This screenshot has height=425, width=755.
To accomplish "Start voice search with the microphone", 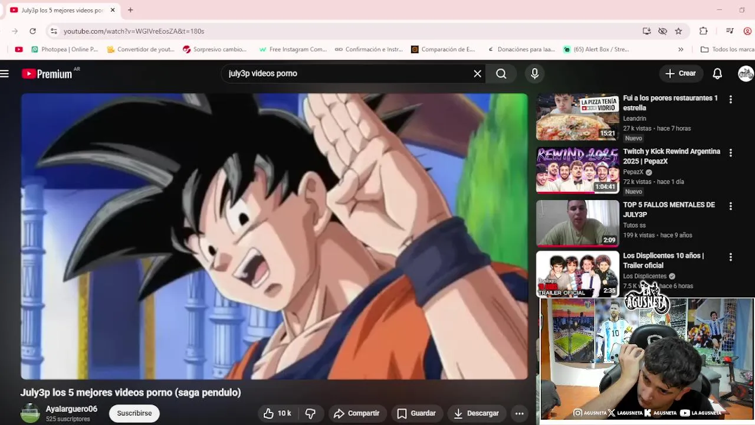I will click(534, 74).
